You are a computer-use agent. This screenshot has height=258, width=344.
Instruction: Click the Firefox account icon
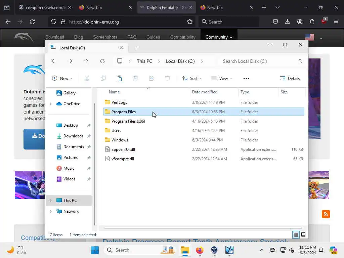[300, 21]
